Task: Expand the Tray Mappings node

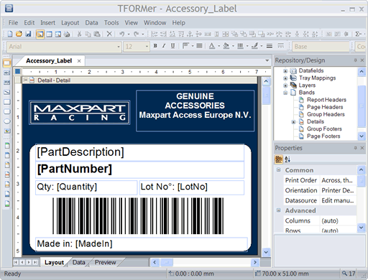Action: (x=285, y=78)
